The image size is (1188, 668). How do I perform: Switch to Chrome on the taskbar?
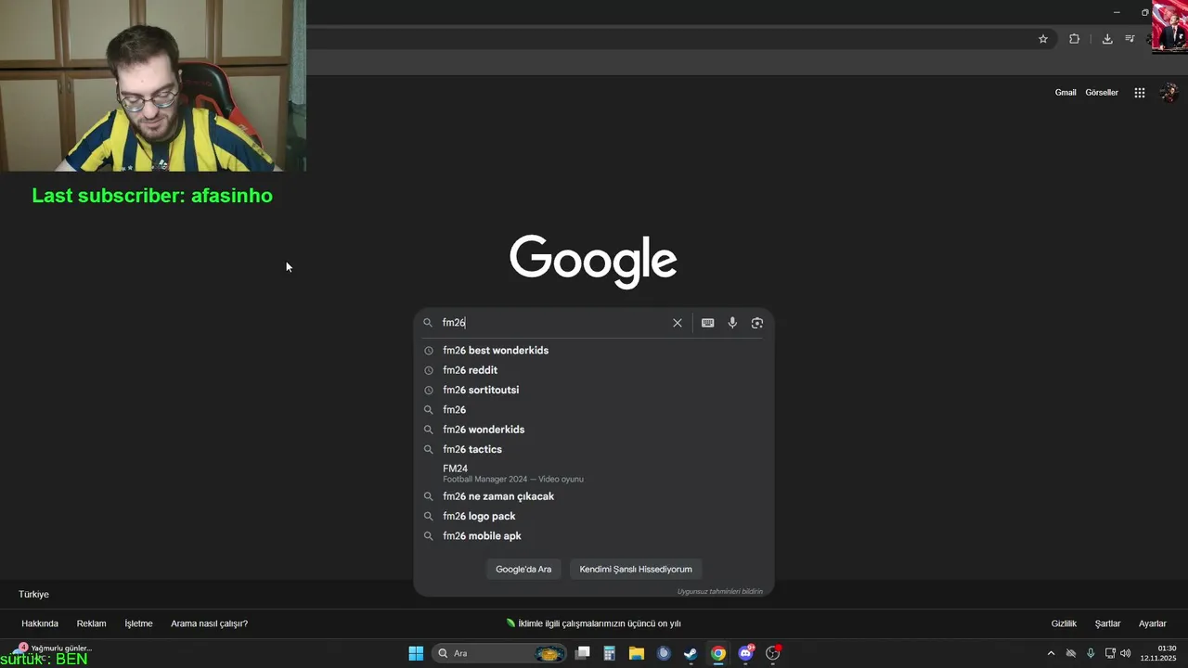tap(718, 653)
